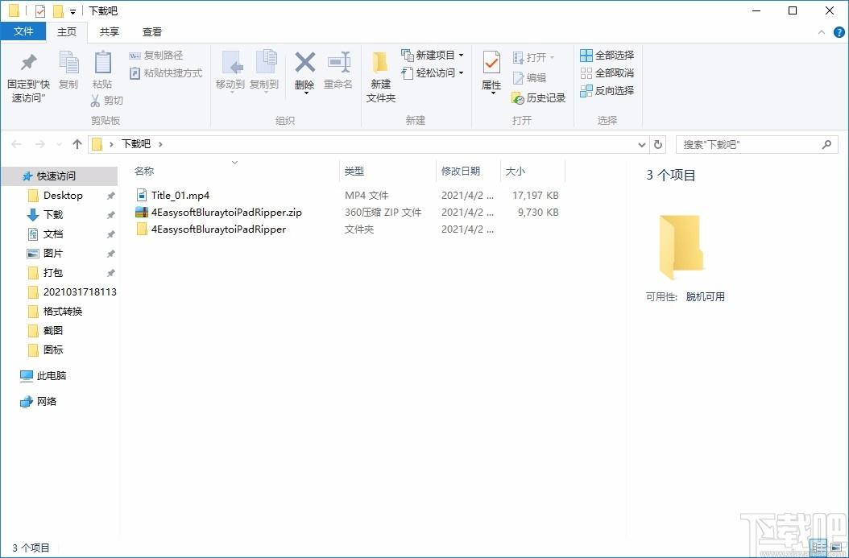The height and width of the screenshot is (558, 849).
Task: Click the Copy to icon
Action: point(266,63)
